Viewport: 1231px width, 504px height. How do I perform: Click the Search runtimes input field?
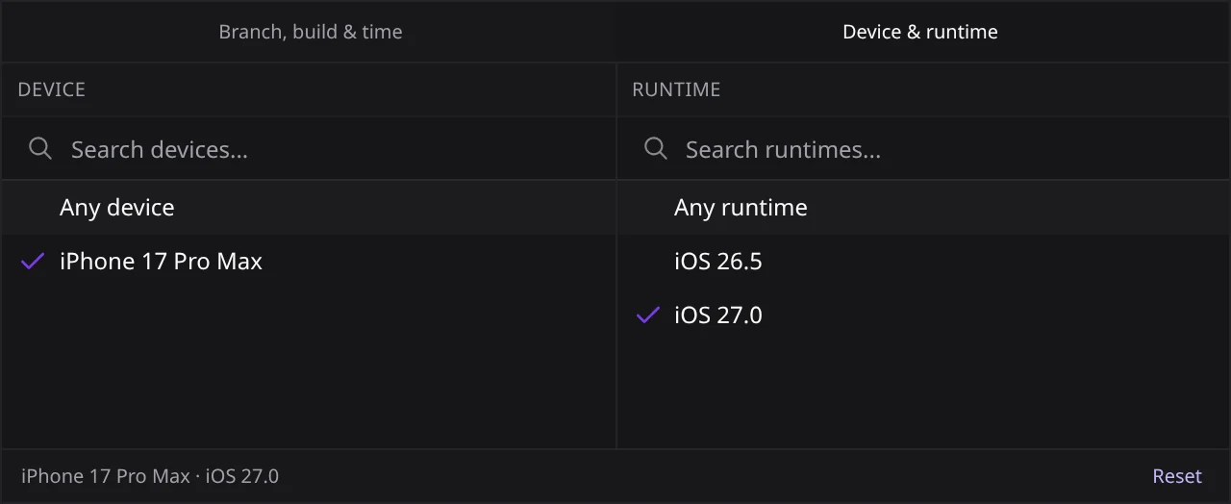923,149
